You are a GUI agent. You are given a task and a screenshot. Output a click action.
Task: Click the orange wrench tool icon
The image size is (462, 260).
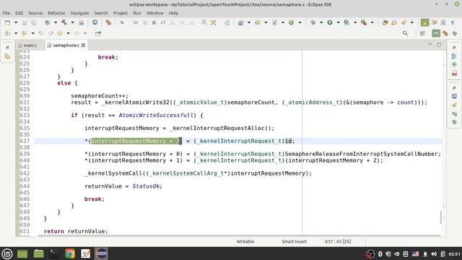[x=108, y=22]
